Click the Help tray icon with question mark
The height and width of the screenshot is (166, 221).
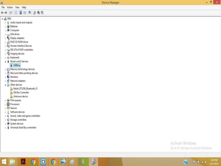(x=186, y=162)
